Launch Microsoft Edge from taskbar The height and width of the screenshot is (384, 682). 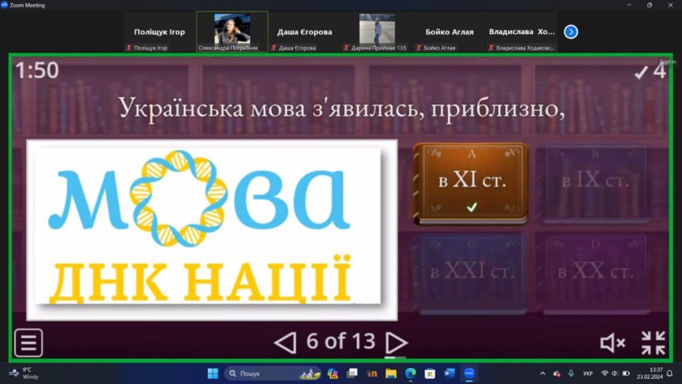410,373
